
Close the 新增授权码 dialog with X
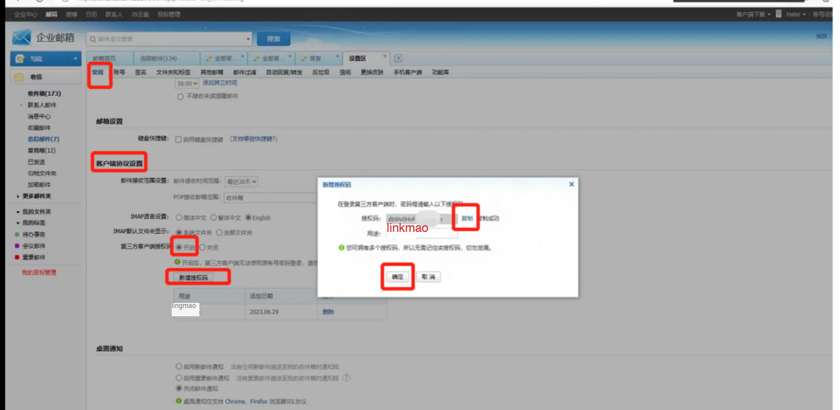(571, 184)
